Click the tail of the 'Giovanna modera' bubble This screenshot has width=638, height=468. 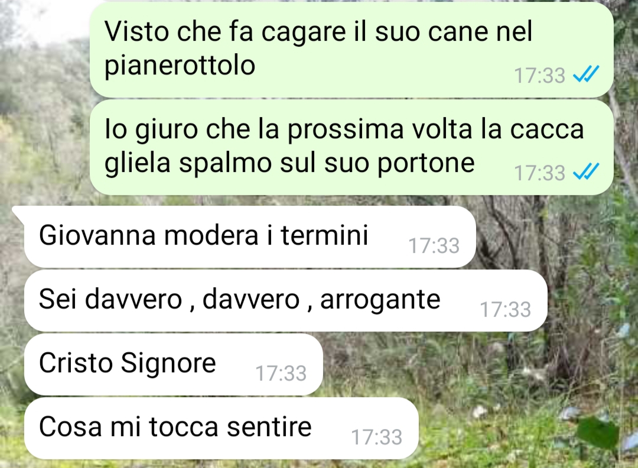pos(19,213)
